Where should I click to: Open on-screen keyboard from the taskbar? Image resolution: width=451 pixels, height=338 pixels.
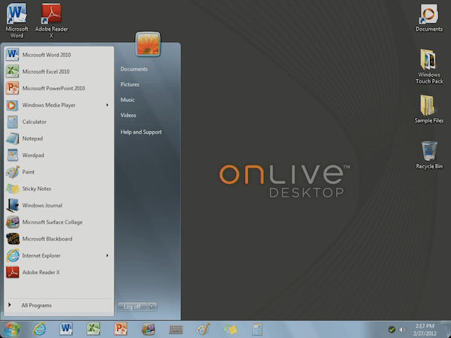pyautogui.click(x=177, y=329)
